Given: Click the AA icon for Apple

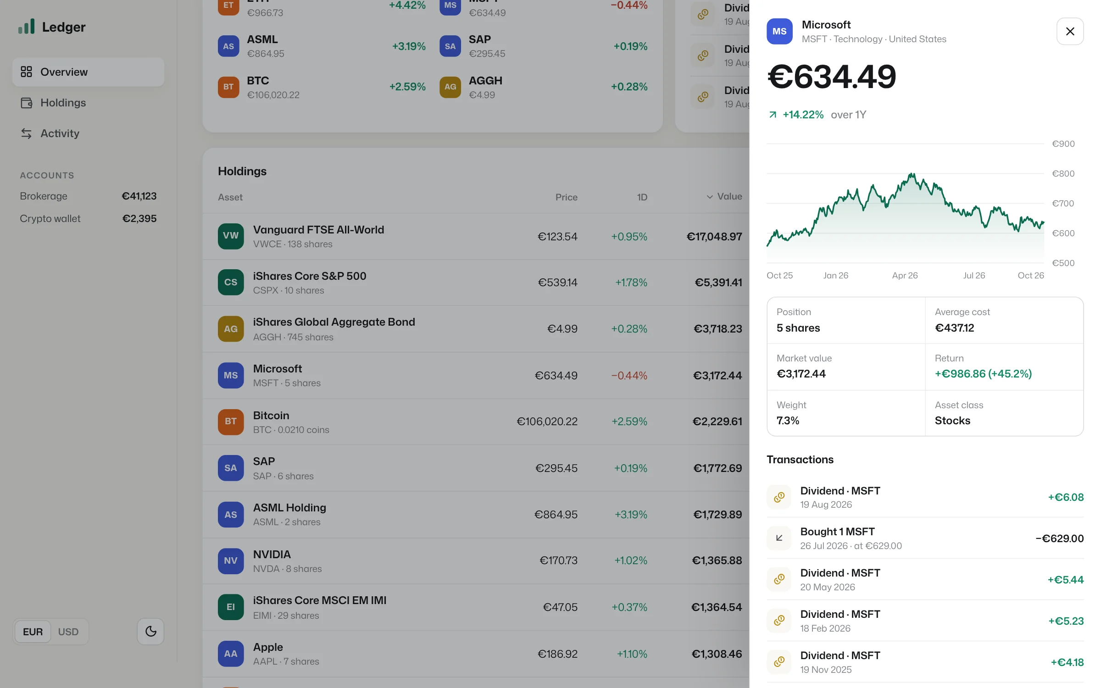Looking at the screenshot, I should pos(231,654).
